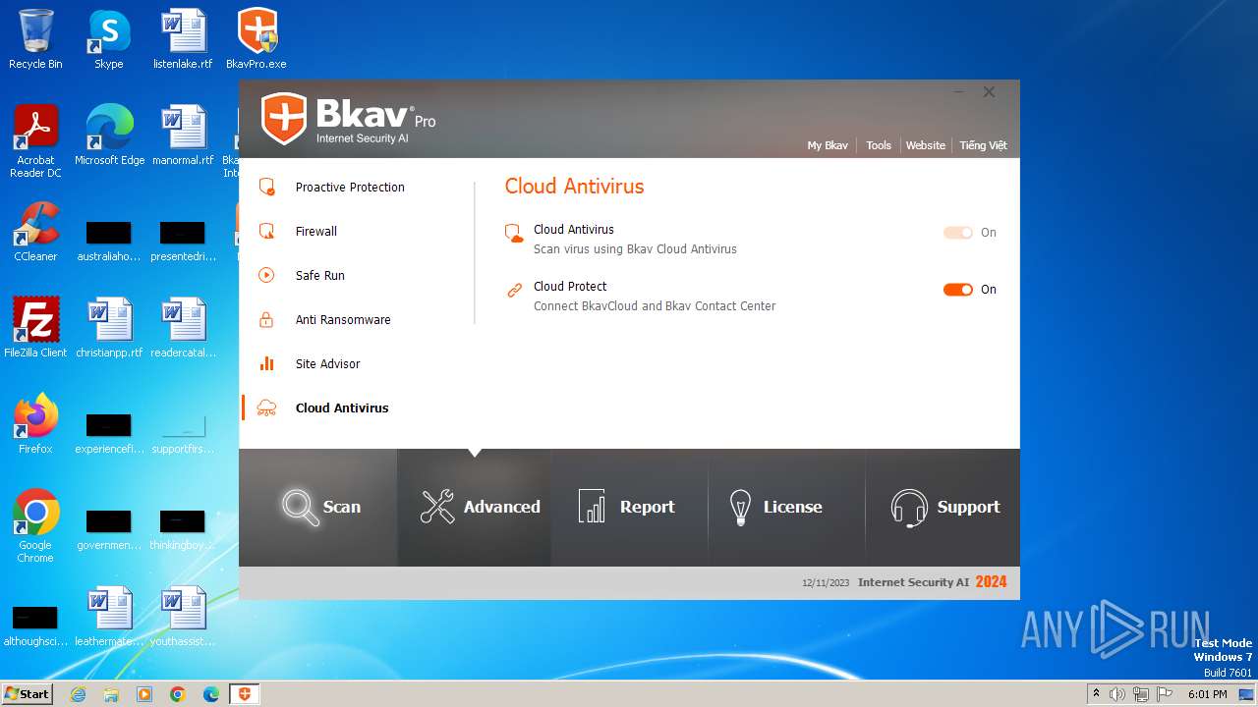Select the Firefox desktop shortcut

(x=35, y=425)
